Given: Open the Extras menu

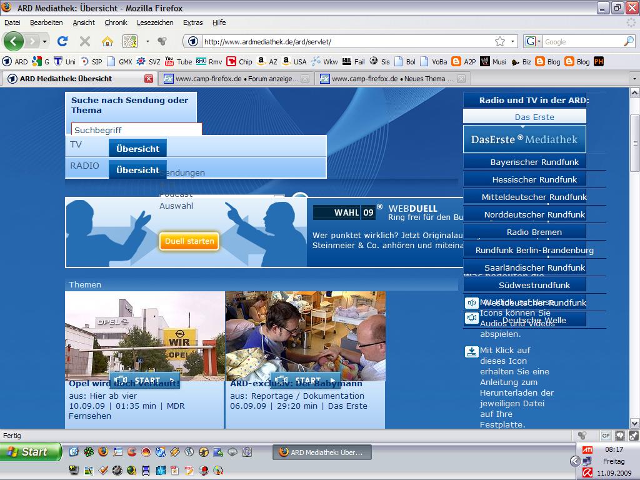Looking at the screenshot, I should [x=192, y=22].
